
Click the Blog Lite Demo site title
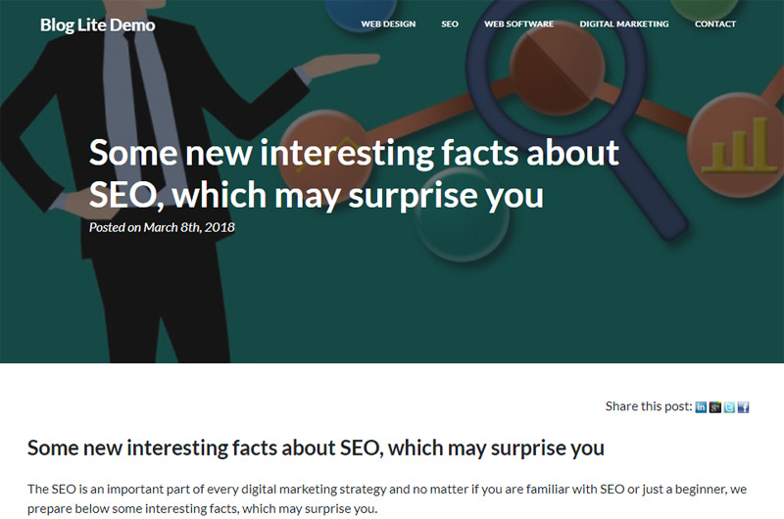click(x=97, y=24)
